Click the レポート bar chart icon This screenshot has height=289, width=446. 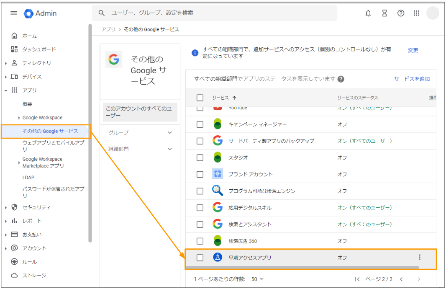coord(14,221)
